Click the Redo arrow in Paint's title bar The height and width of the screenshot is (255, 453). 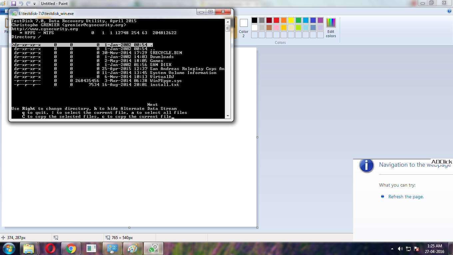(28, 4)
